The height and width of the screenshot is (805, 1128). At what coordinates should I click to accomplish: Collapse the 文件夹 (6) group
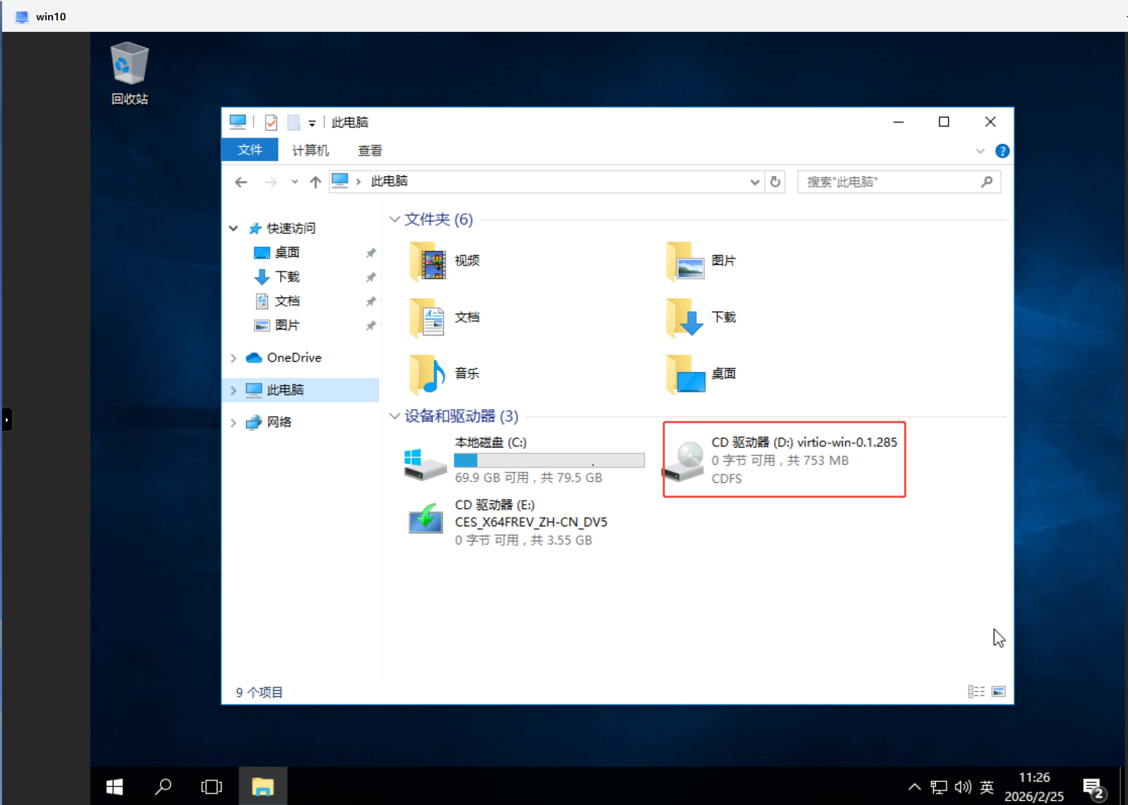pyautogui.click(x=395, y=219)
